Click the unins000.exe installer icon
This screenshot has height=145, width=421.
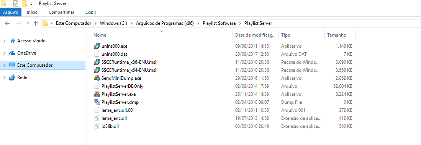click(x=97, y=46)
